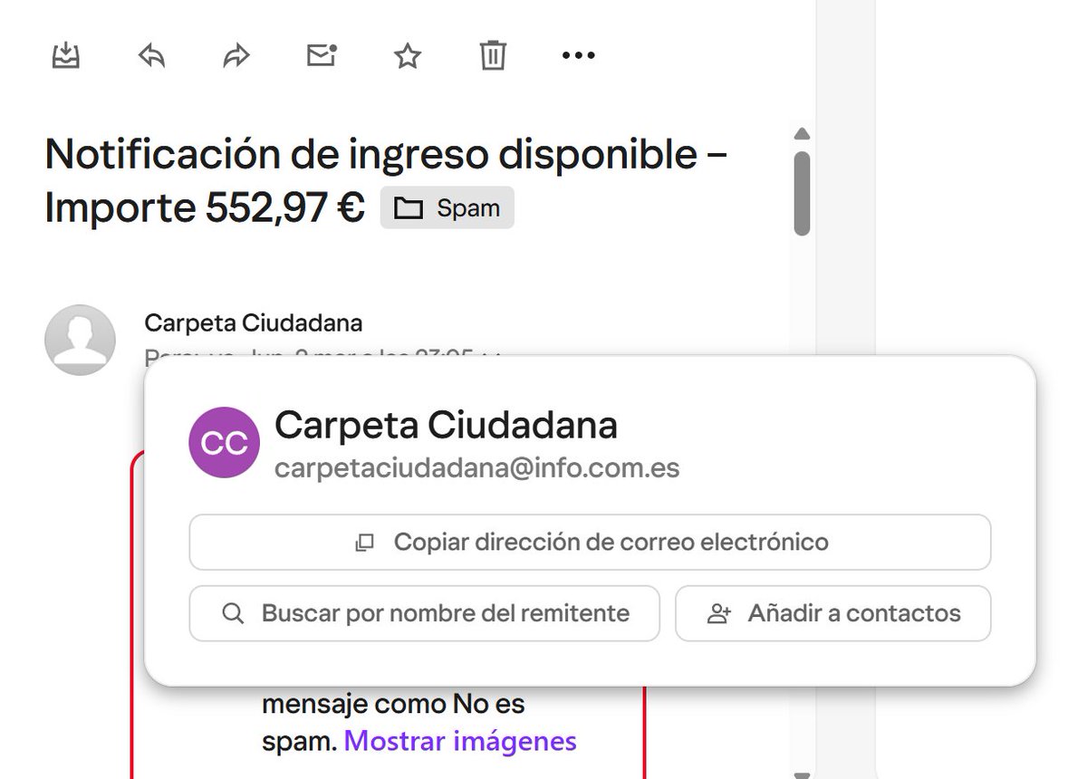Click the email subject heading text
Screen dimensions: 1087x779
click(387, 181)
